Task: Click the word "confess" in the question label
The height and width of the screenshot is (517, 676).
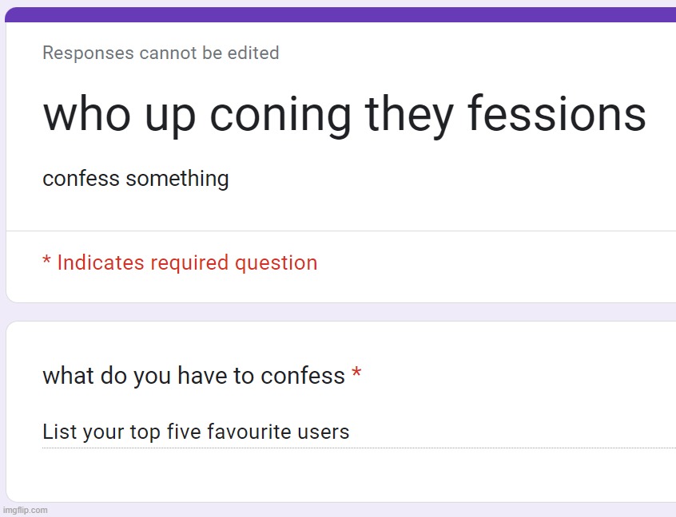Action: tap(303, 375)
